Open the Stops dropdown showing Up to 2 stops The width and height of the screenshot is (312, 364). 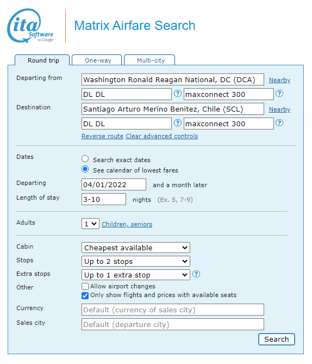136,261
